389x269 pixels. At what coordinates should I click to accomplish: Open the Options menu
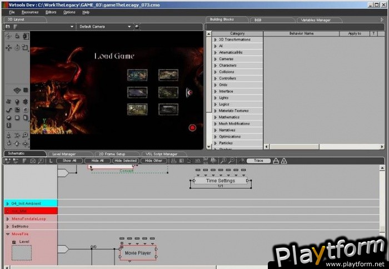pyautogui.click(x=69, y=12)
